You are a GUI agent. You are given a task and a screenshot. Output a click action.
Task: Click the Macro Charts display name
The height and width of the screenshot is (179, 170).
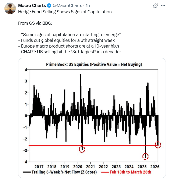click(32, 5)
